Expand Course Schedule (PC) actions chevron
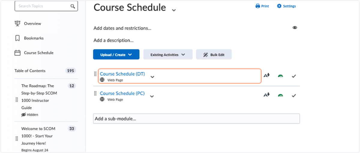Image resolution: width=360 pixels, height=153 pixels. tap(152, 96)
